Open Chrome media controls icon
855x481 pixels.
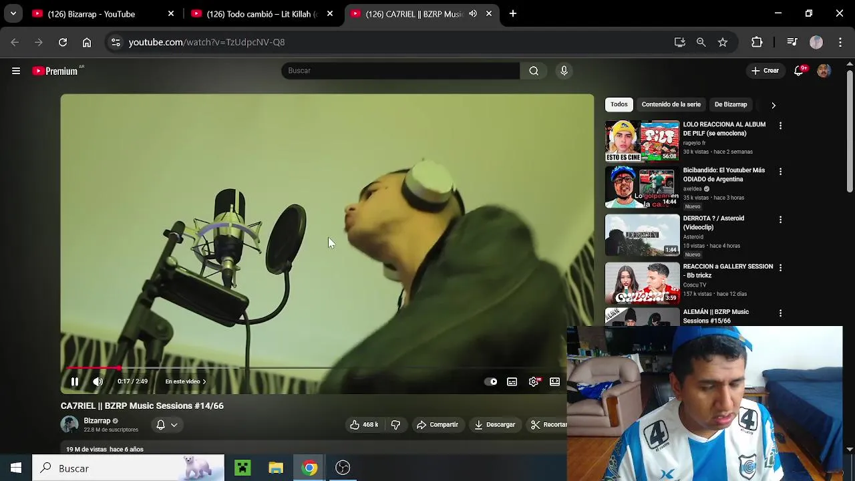coord(792,42)
